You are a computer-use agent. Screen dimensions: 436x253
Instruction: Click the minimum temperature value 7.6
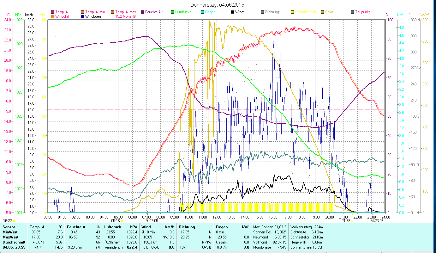tap(60, 232)
